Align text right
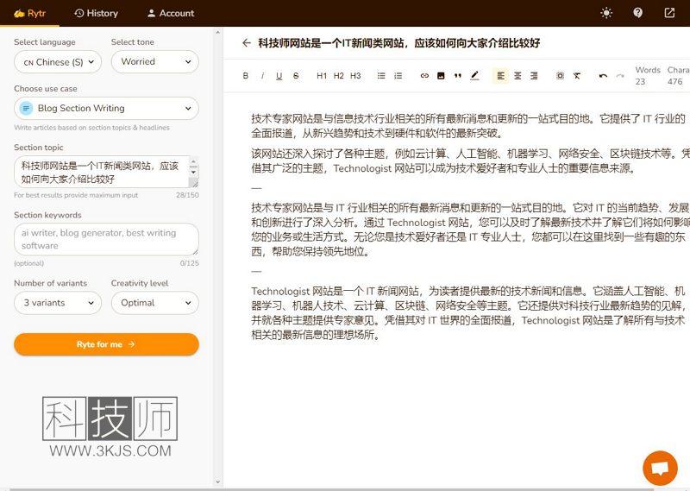 534,76
